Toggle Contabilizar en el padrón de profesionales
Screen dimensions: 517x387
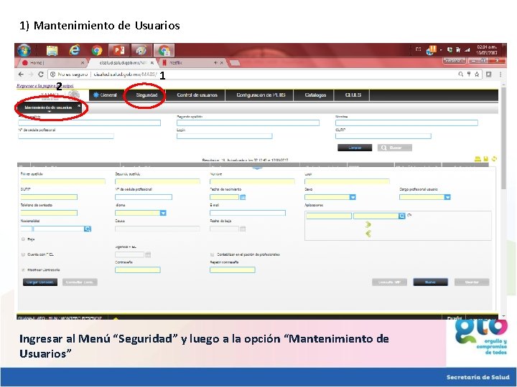(x=213, y=254)
